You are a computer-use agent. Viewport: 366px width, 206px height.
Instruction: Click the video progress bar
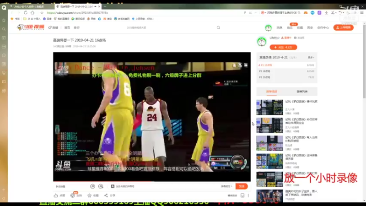click(x=152, y=181)
